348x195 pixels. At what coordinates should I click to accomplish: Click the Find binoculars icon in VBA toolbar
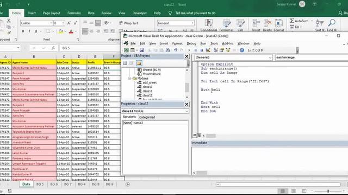168,50
